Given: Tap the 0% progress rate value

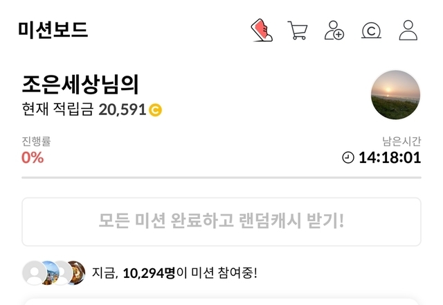Looking at the screenshot, I should pyautogui.click(x=33, y=157).
